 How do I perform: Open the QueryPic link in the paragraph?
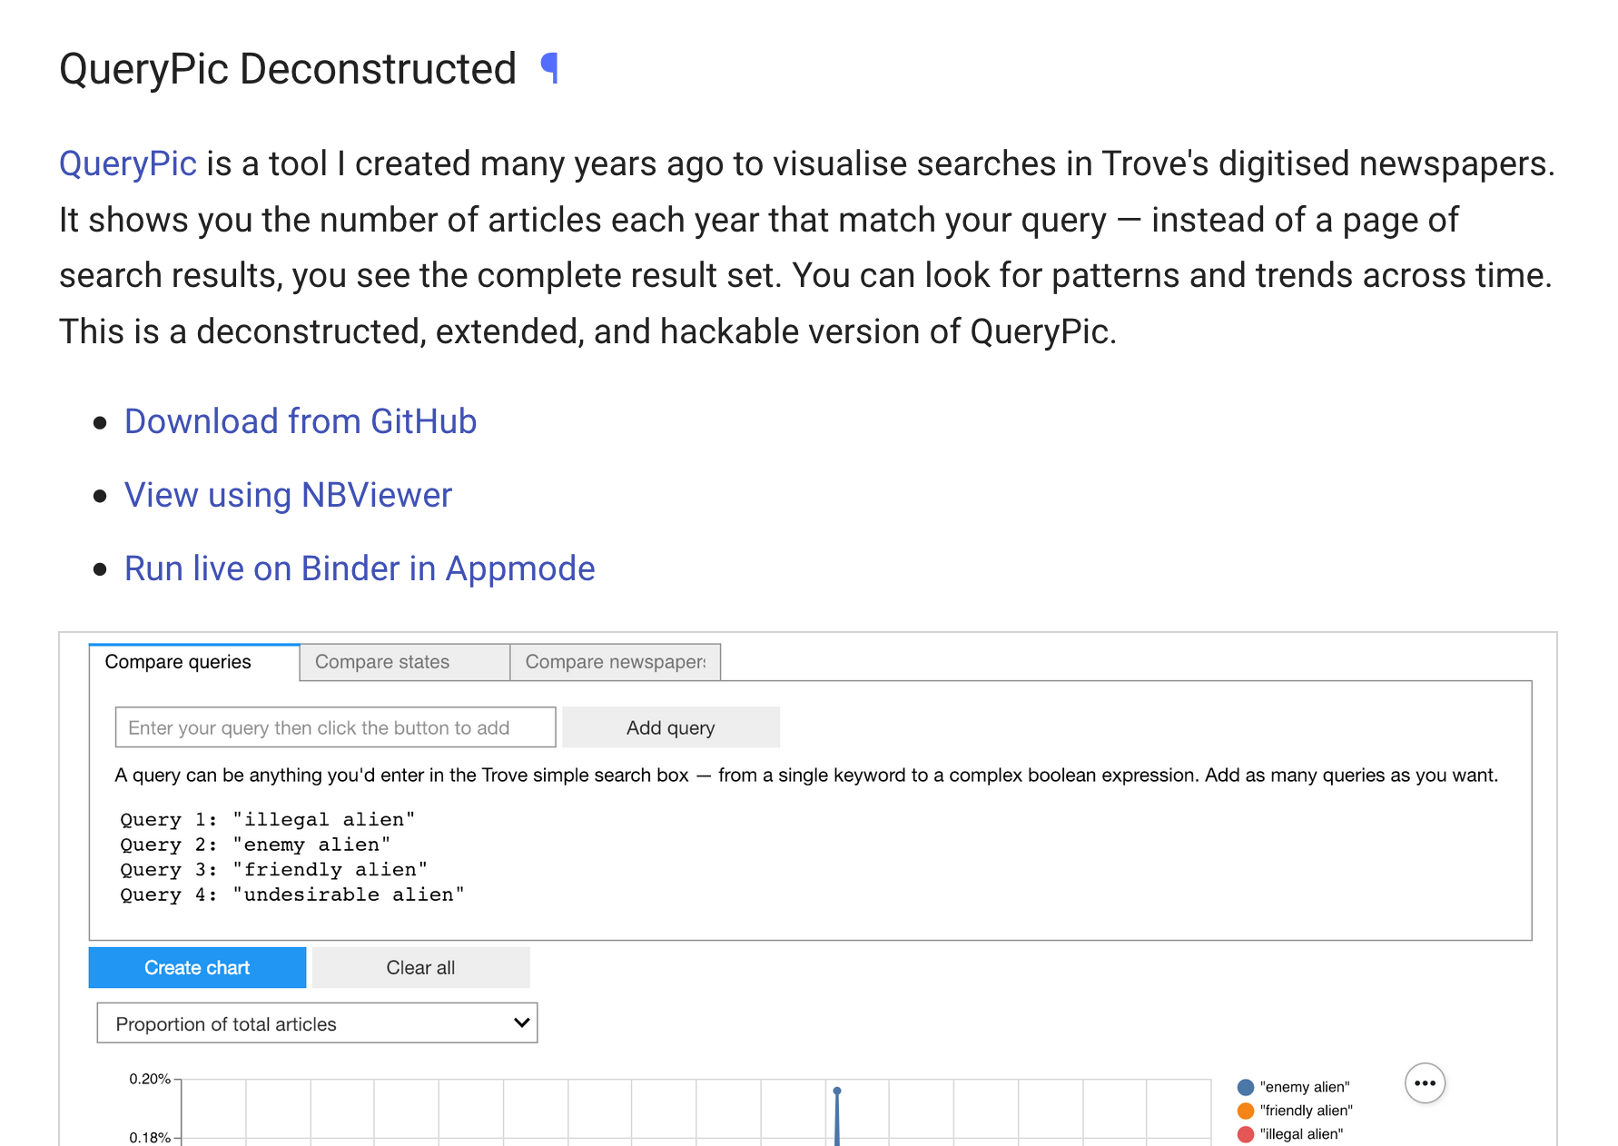point(128,164)
